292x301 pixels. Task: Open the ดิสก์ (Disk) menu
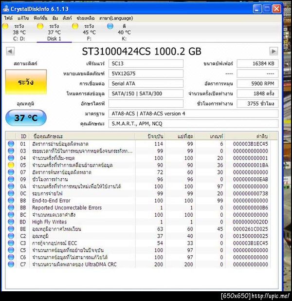click(67, 18)
